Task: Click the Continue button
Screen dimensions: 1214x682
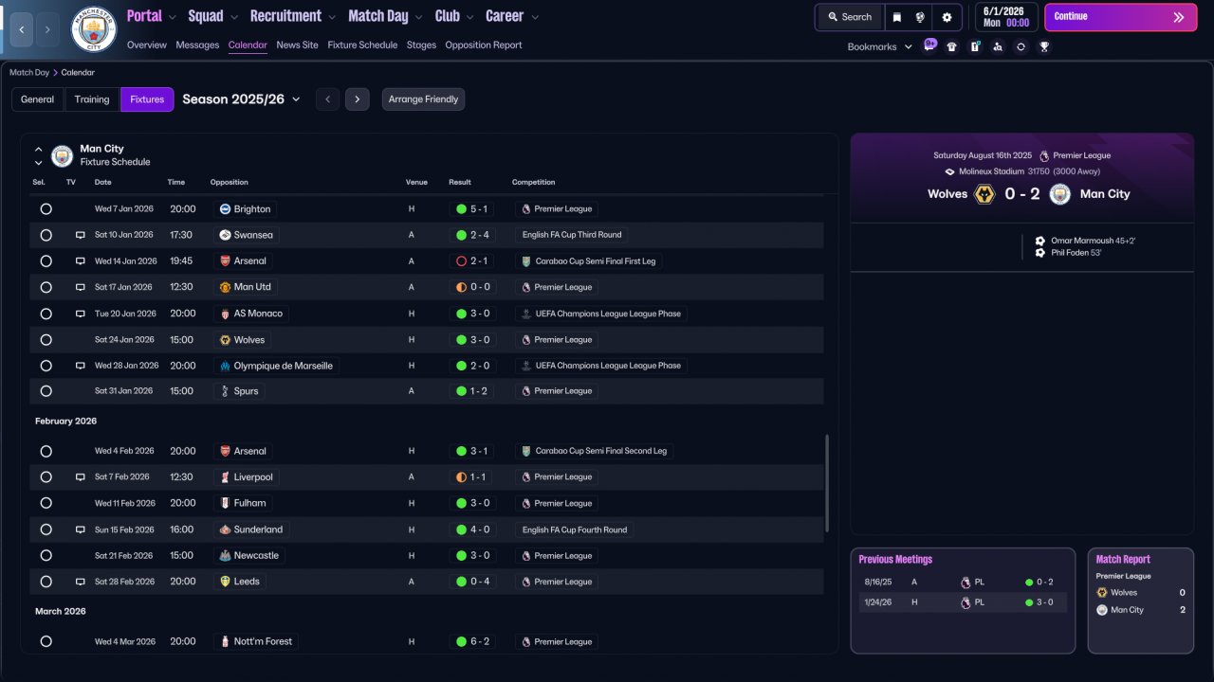Action: pos(1121,17)
